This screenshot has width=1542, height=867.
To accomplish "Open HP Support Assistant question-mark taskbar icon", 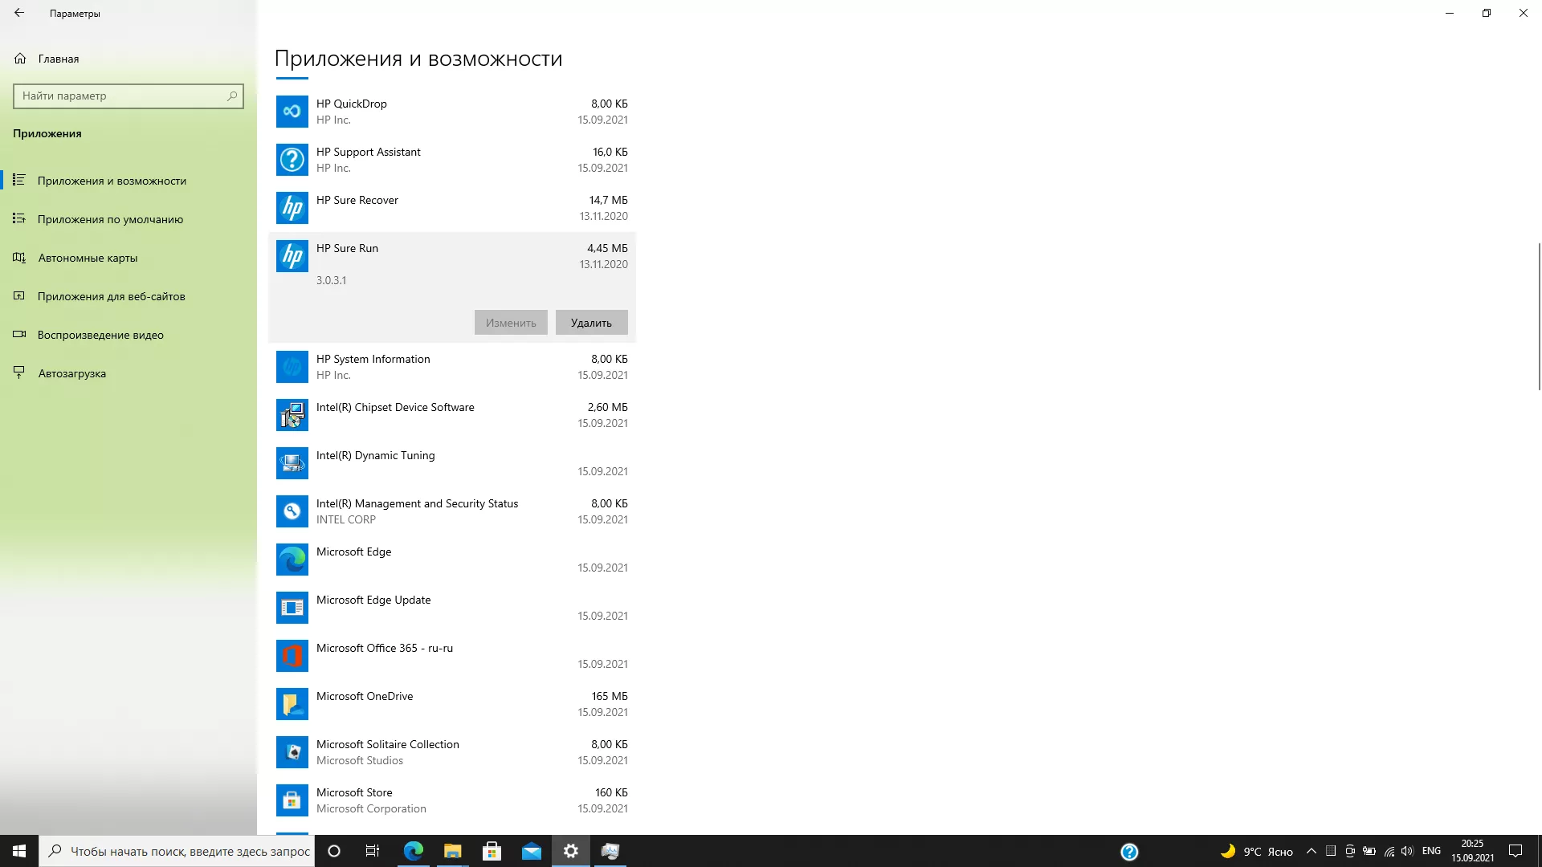I will 1129,852.
